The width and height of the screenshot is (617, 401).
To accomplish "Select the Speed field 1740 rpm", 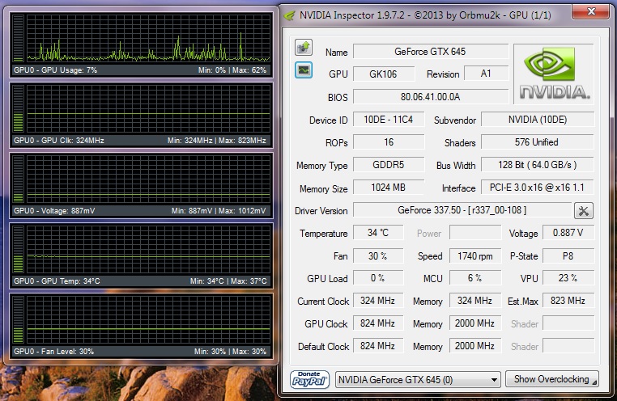I will 475,256.
